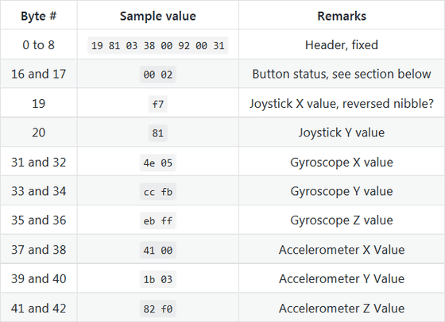Click the 41 00 accelerometer X code
Image resolution: width=445 pixels, height=322 pixels.
pyautogui.click(x=158, y=250)
